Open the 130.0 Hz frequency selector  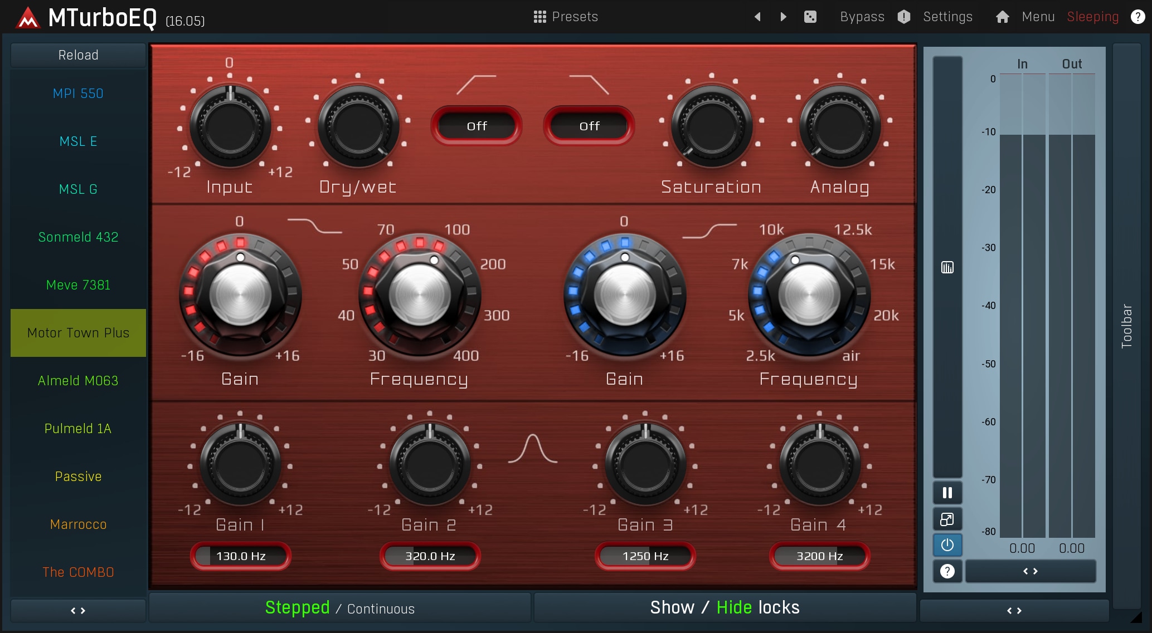(x=241, y=556)
